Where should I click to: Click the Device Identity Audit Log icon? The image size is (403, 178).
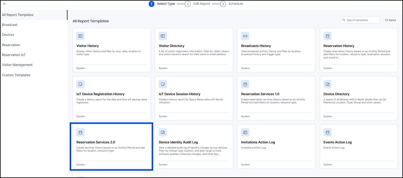tap(163, 133)
